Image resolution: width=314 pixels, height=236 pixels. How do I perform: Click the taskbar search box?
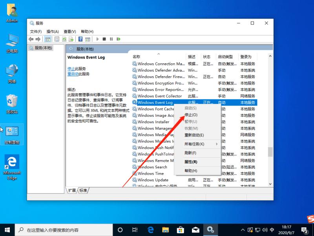point(64,230)
